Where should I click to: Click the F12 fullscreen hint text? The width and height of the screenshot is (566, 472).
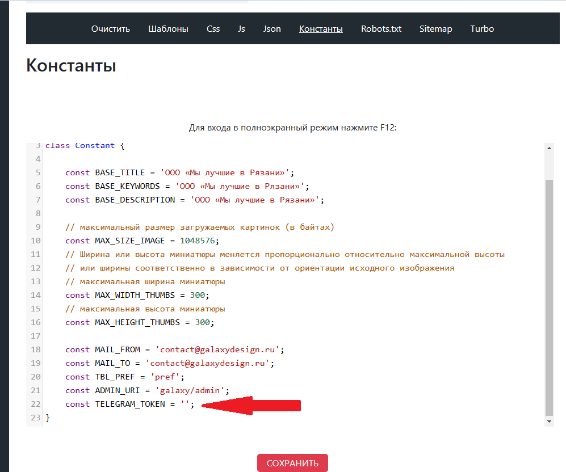(x=293, y=128)
